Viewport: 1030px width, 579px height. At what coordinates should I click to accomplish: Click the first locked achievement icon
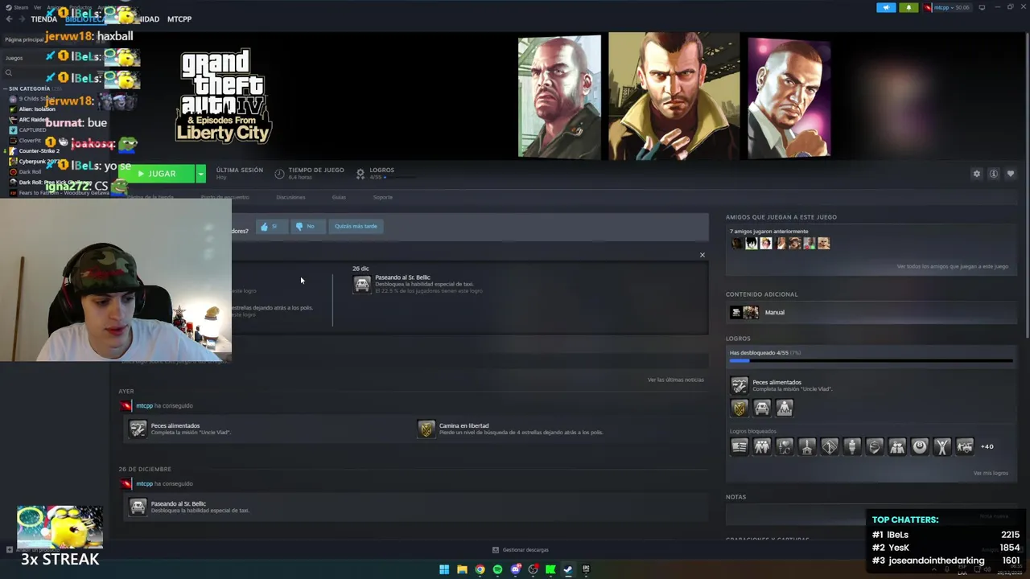point(740,446)
